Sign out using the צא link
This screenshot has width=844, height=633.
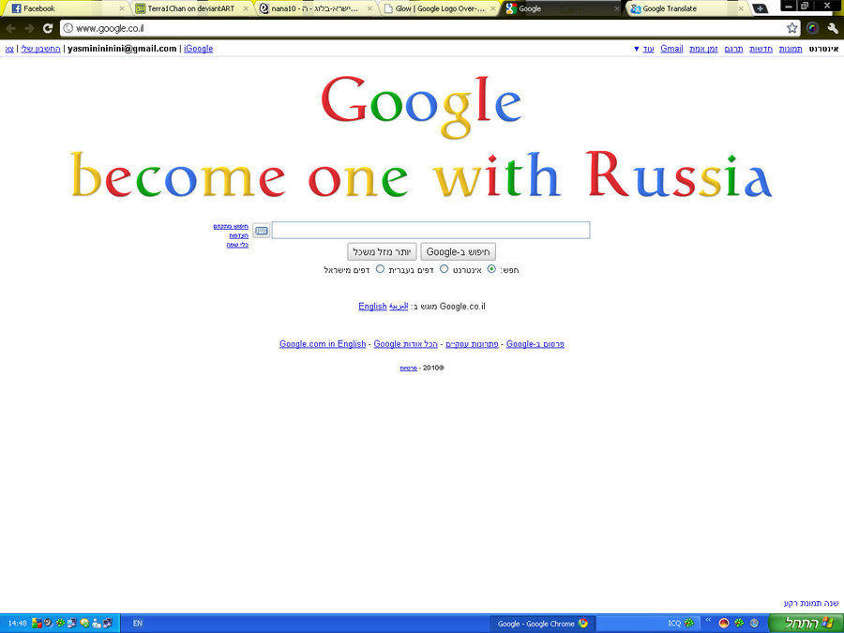point(9,49)
